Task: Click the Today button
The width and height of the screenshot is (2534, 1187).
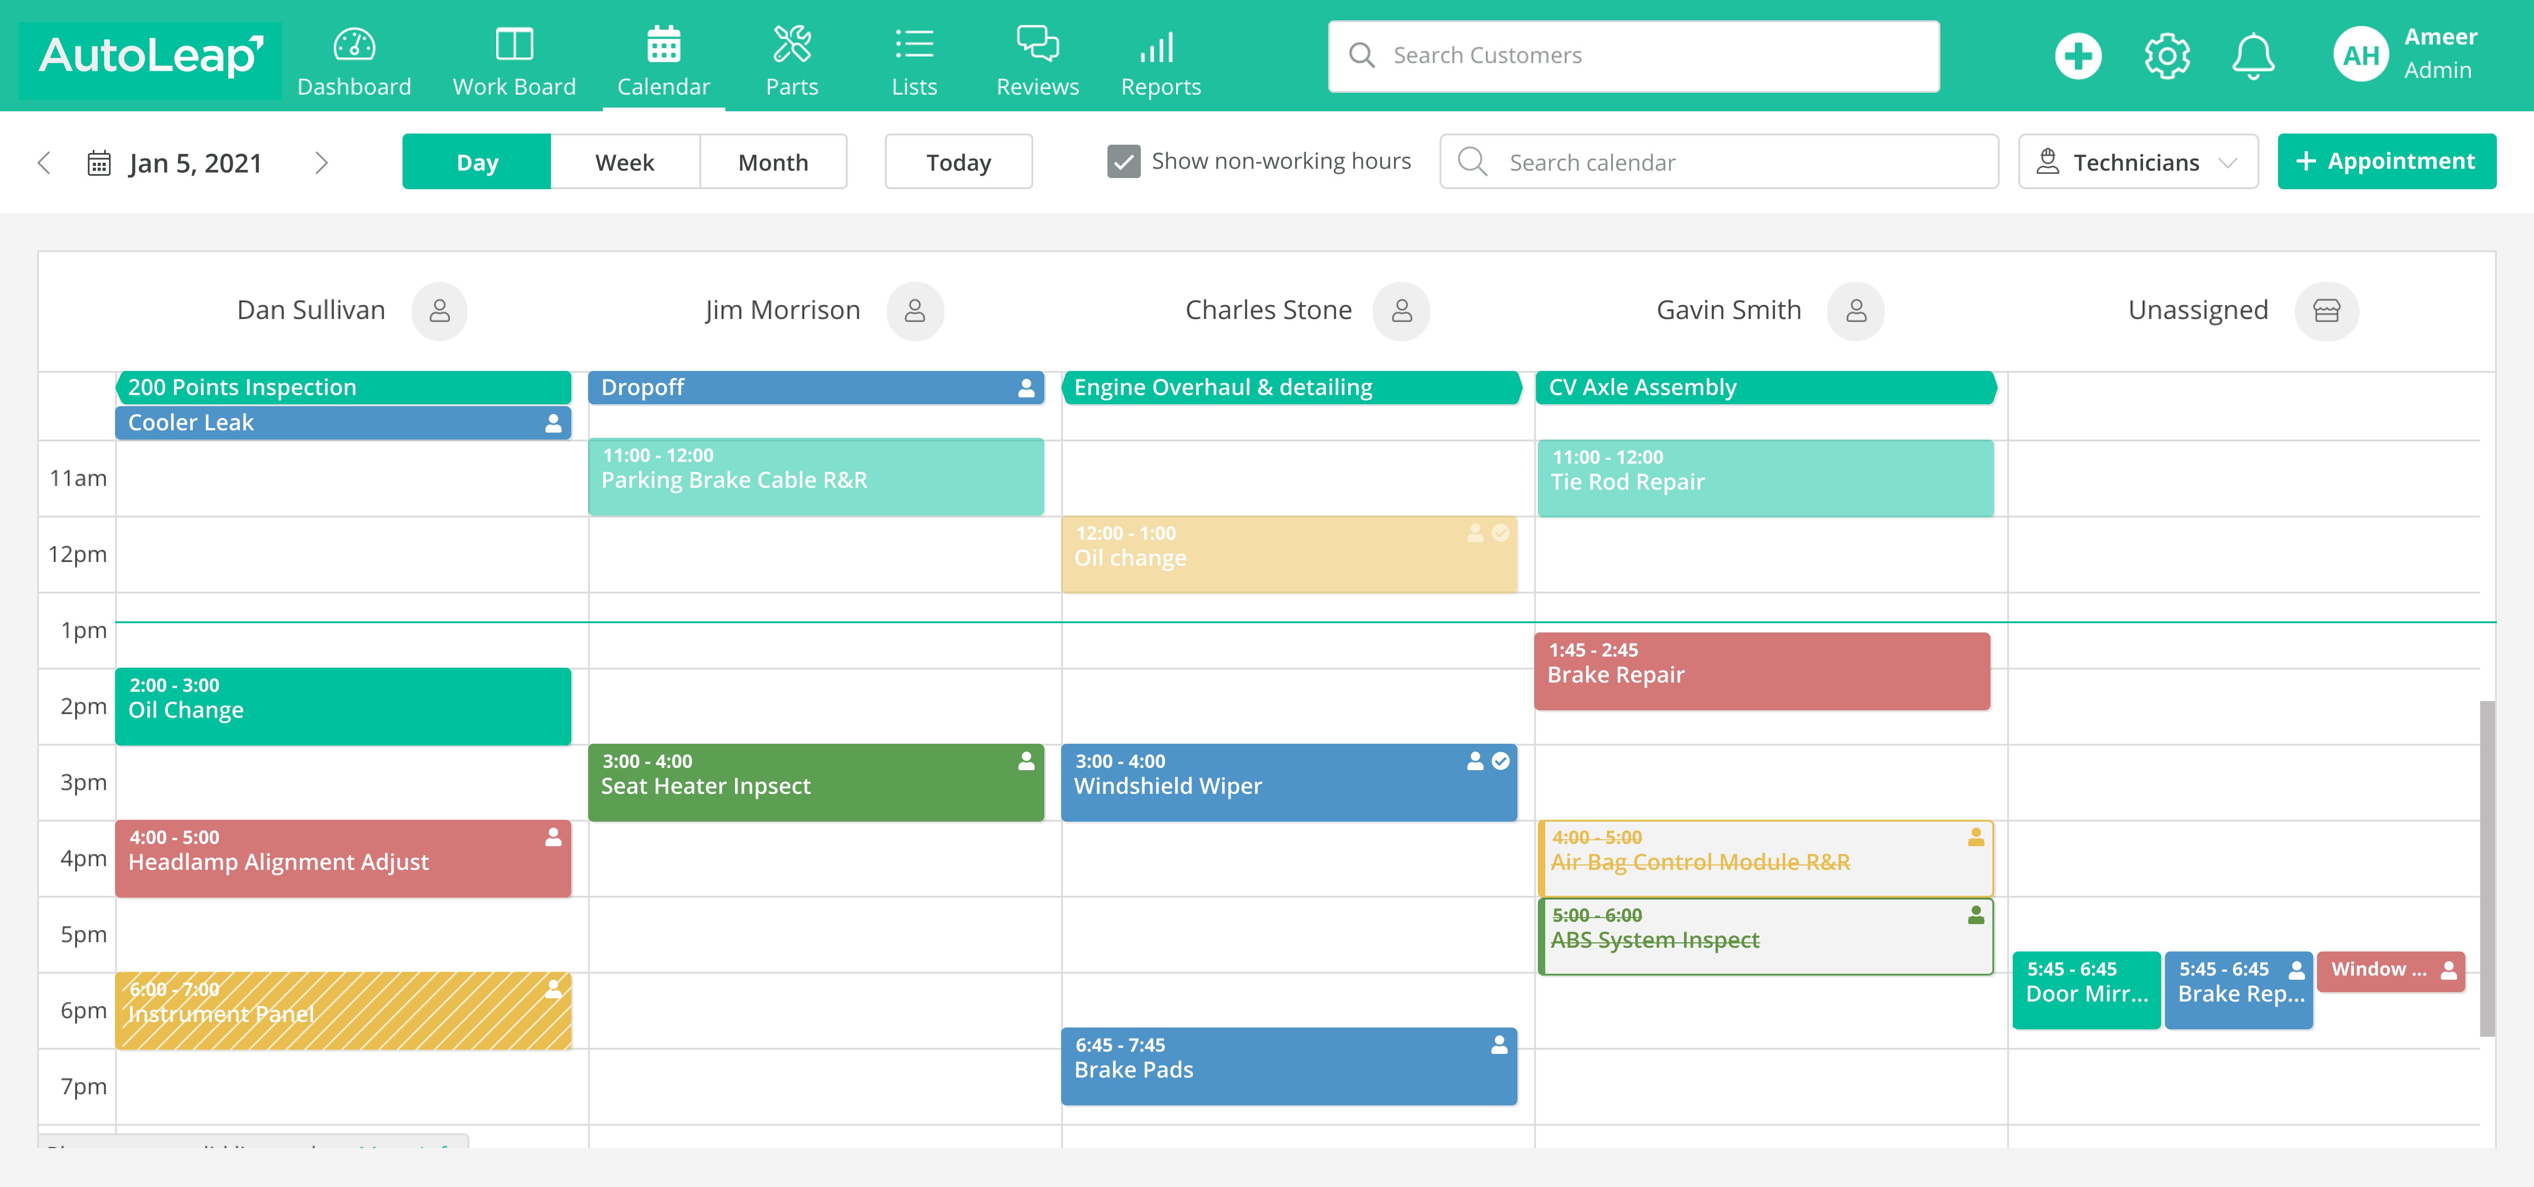Action: click(x=958, y=162)
